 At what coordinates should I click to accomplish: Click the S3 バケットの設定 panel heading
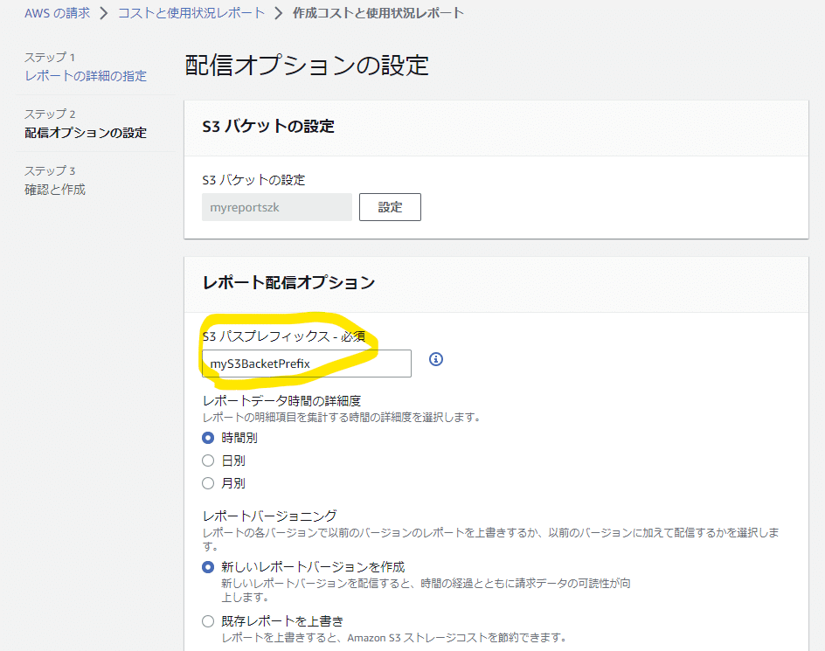click(268, 127)
